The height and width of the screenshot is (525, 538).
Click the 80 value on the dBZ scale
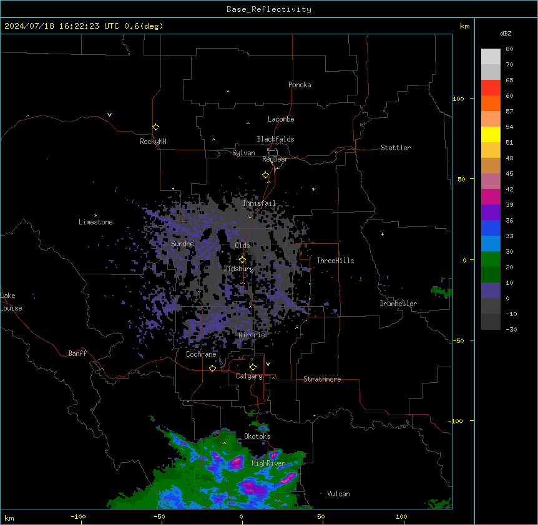pos(509,49)
